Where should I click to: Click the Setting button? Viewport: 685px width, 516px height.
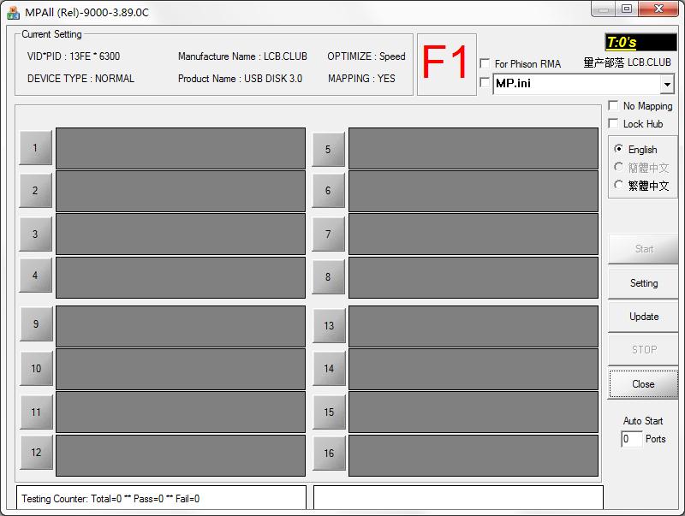[x=644, y=283]
